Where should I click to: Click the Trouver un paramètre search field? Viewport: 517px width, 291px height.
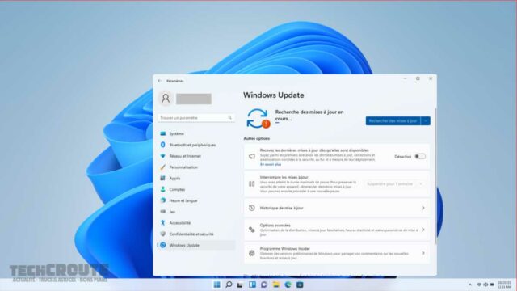pos(196,118)
